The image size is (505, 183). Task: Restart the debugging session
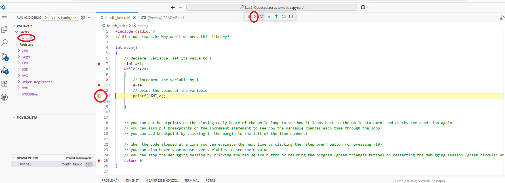tap(284, 16)
